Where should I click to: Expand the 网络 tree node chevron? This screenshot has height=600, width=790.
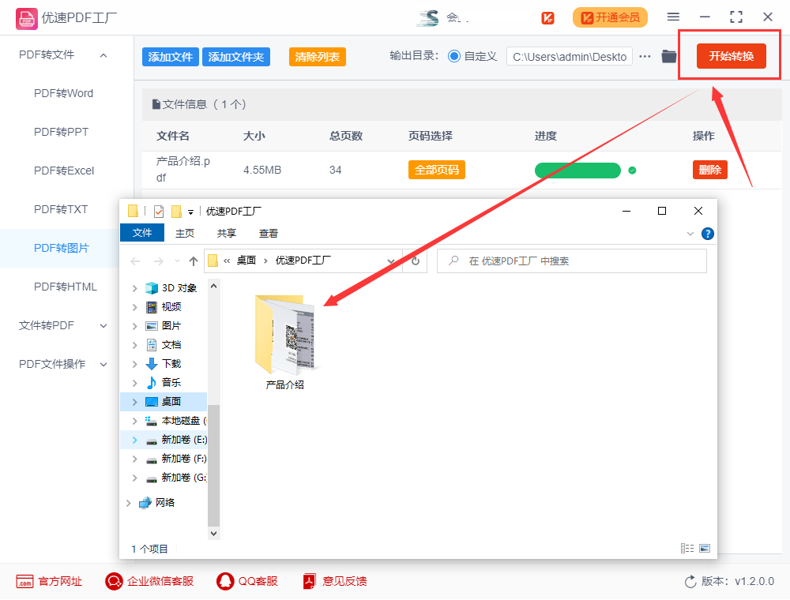click(129, 503)
